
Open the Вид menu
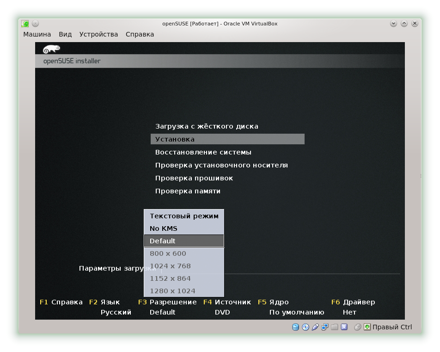(65, 34)
